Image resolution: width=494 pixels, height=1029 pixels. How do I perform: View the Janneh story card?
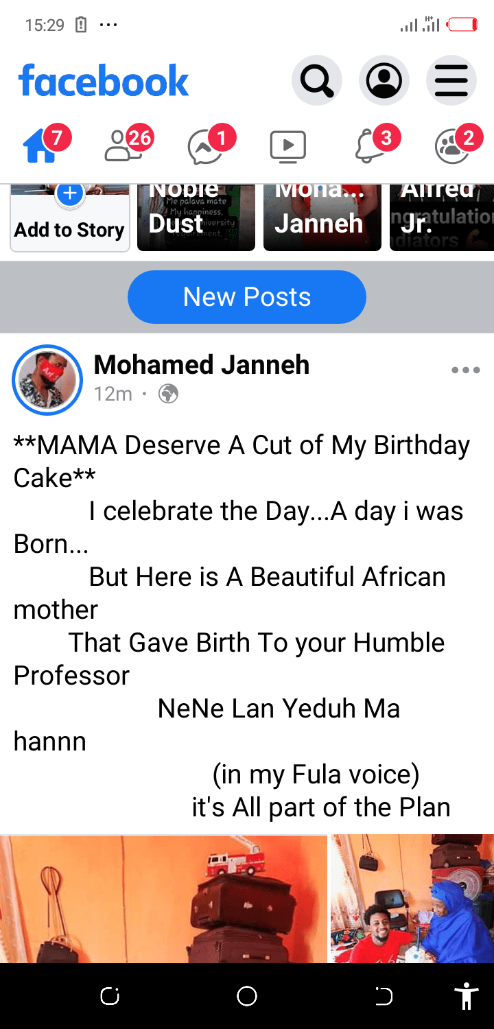coord(322,218)
